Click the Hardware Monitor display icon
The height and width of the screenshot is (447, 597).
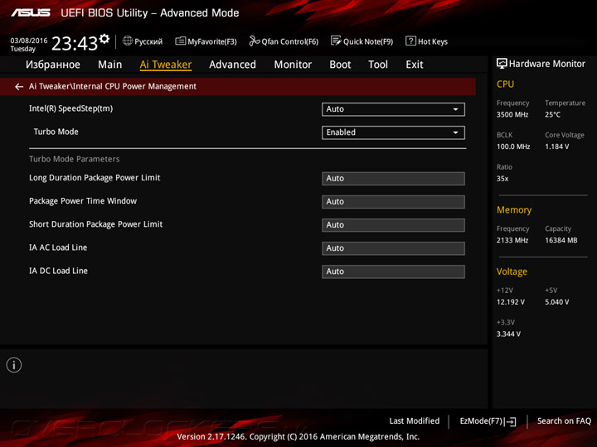[502, 64]
